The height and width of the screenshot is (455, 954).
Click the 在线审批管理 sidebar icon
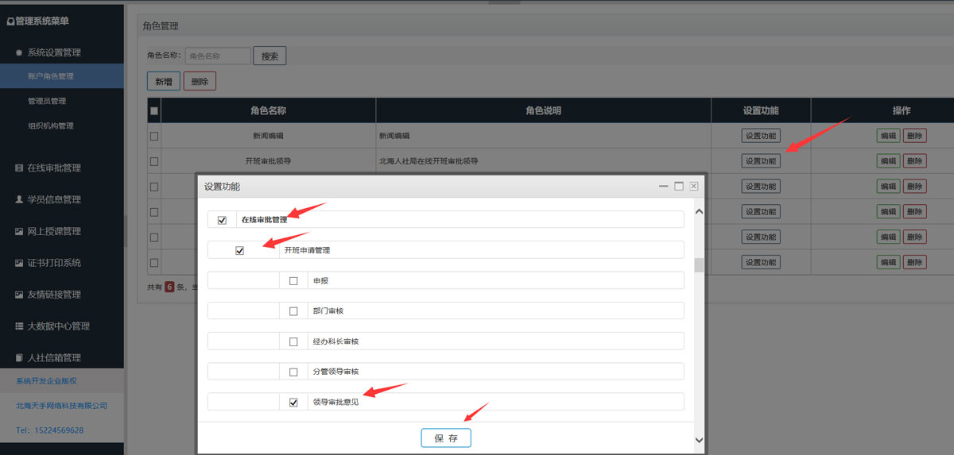tap(19, 168)
